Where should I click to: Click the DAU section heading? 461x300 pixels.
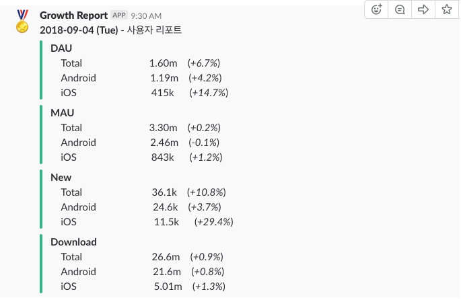click(x=61, y=48)
